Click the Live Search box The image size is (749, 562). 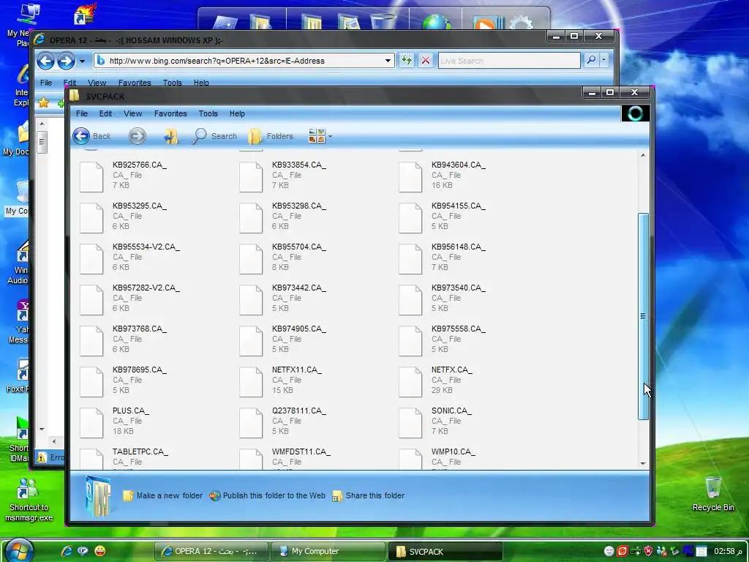pos(509,61)
